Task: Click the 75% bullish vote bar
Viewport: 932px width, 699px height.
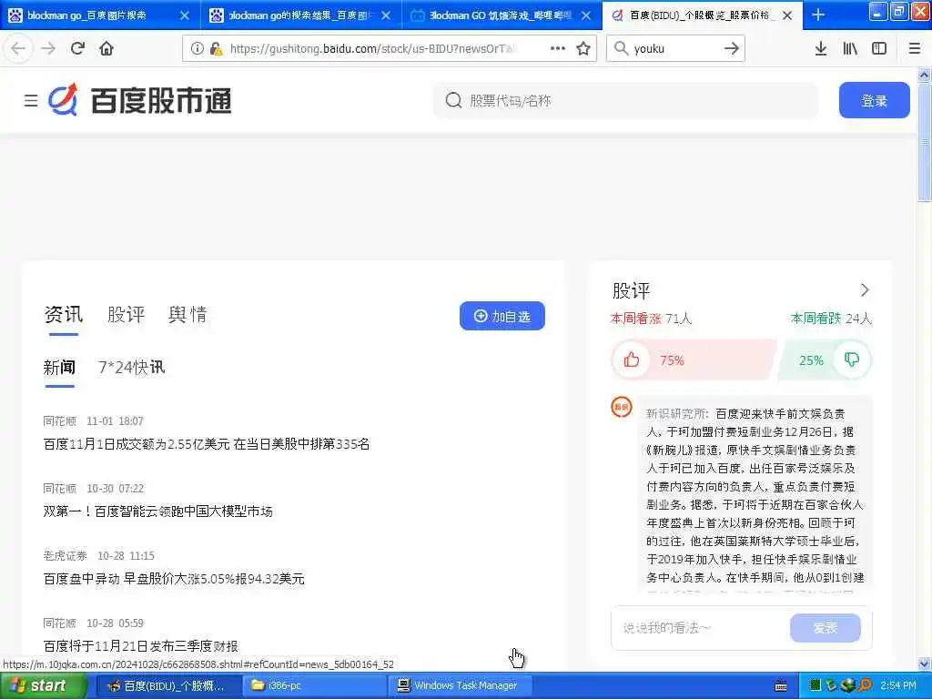Action: (x=694, y=360)
